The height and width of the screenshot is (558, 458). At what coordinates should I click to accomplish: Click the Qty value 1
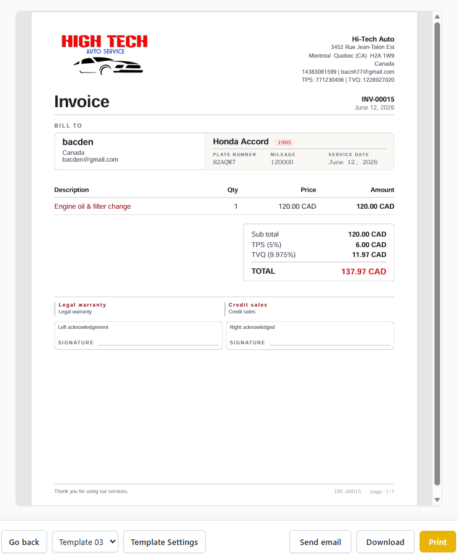236,206
